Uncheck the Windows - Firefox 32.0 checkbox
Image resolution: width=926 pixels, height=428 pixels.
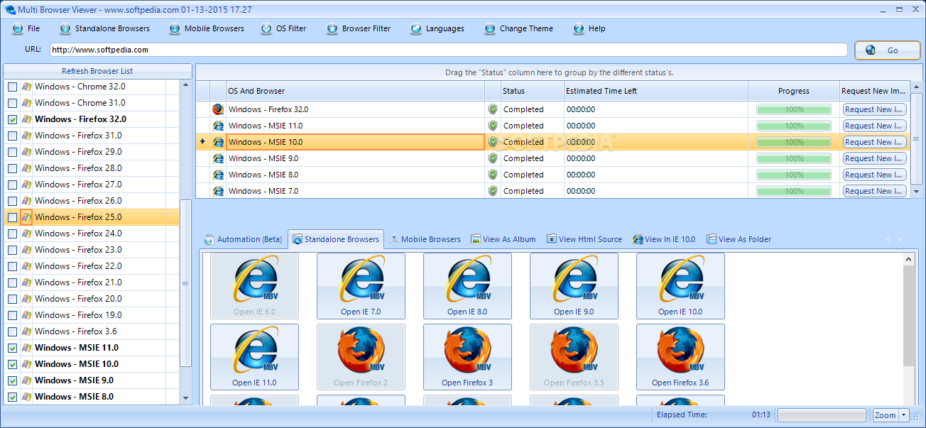click(x=12, y=119)
